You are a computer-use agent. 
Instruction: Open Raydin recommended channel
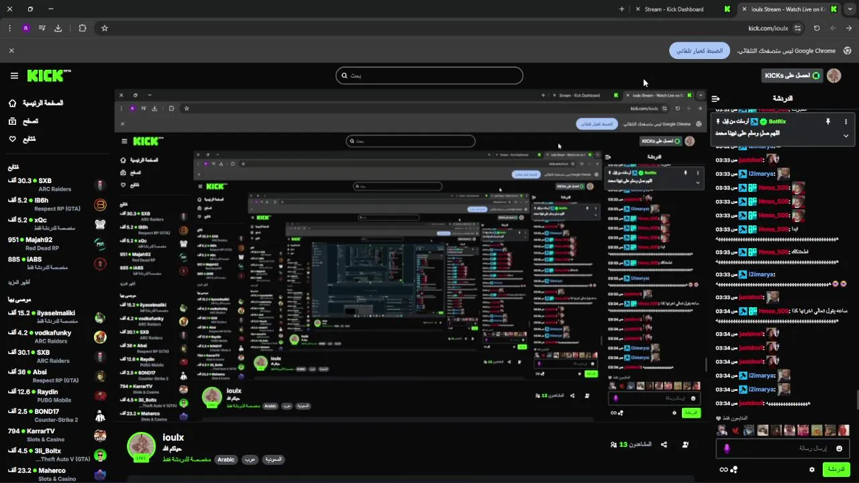[57, 396]
